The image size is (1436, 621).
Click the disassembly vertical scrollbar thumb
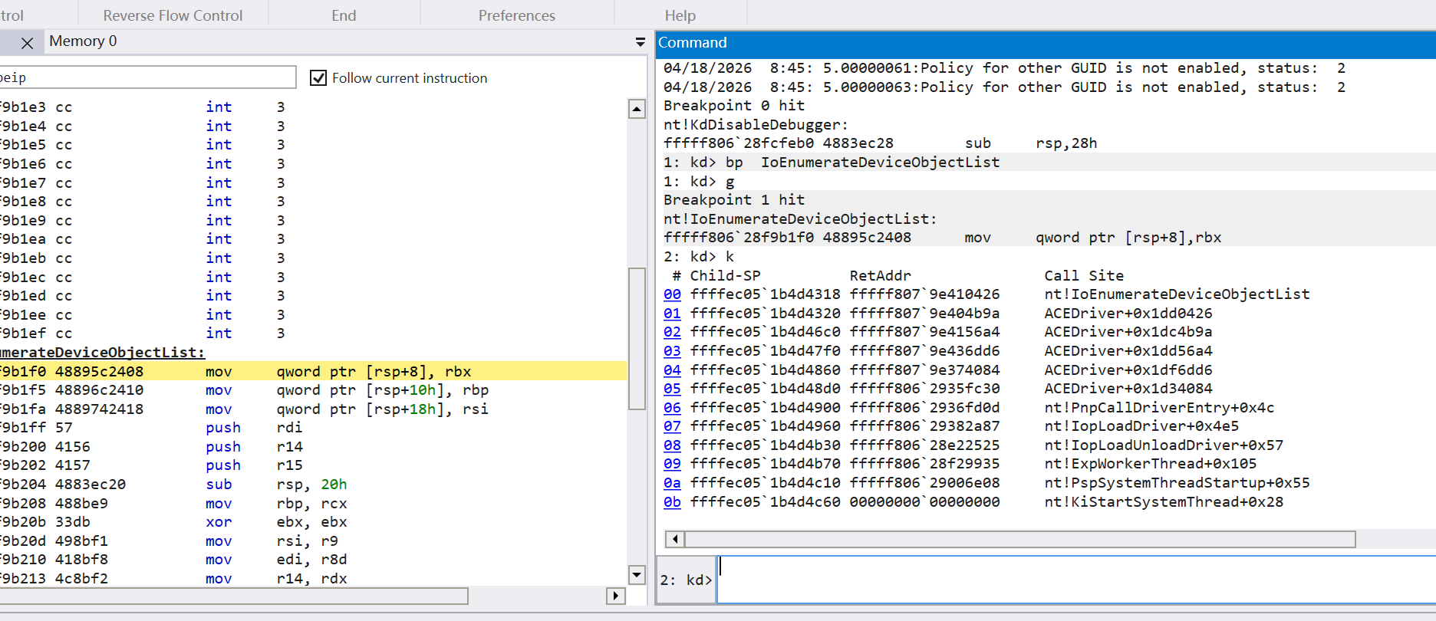(x=636, y=337)
